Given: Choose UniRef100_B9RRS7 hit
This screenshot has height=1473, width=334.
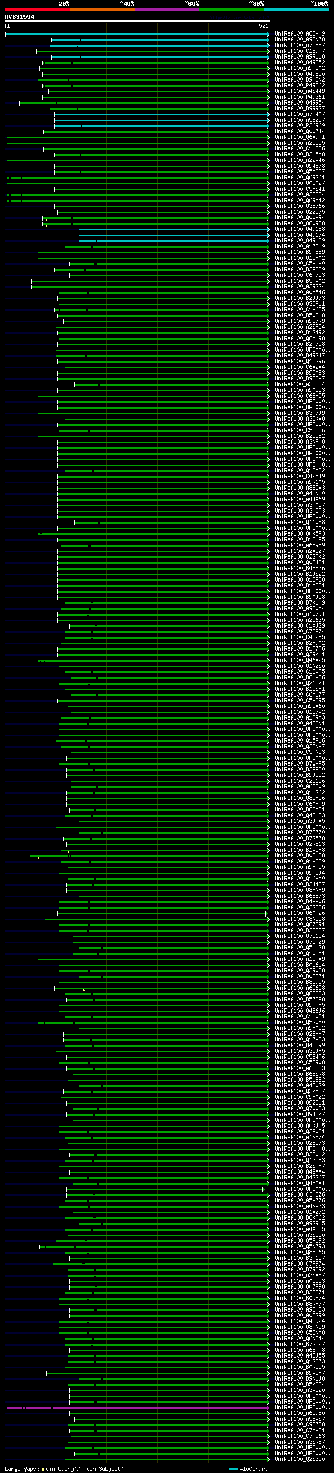Looking at the screenshot, I should [300, 108].
